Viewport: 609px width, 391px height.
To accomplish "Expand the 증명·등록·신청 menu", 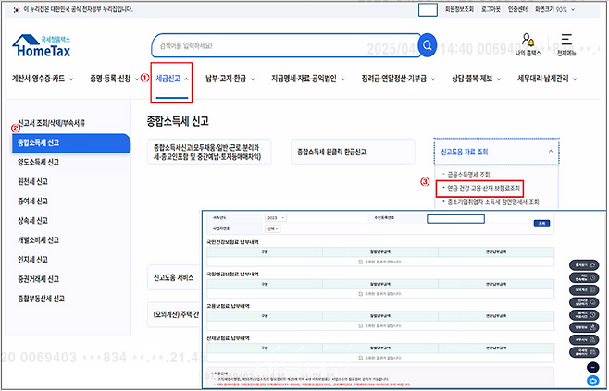I will click(115, 79).
